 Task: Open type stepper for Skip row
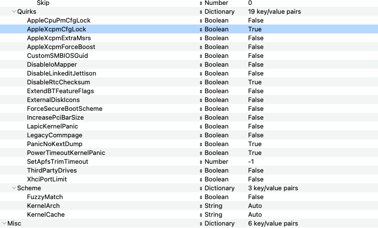click(201, 3)
